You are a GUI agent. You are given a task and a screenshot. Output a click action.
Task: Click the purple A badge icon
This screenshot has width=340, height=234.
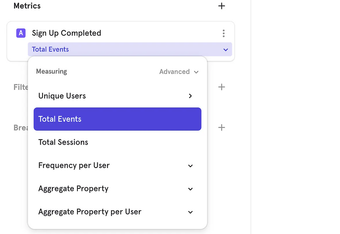click(x=21, y=33)
